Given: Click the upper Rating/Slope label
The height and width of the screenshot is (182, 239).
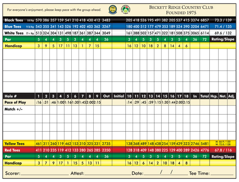Looking at the screenshot, I should [x=223, y=39].
